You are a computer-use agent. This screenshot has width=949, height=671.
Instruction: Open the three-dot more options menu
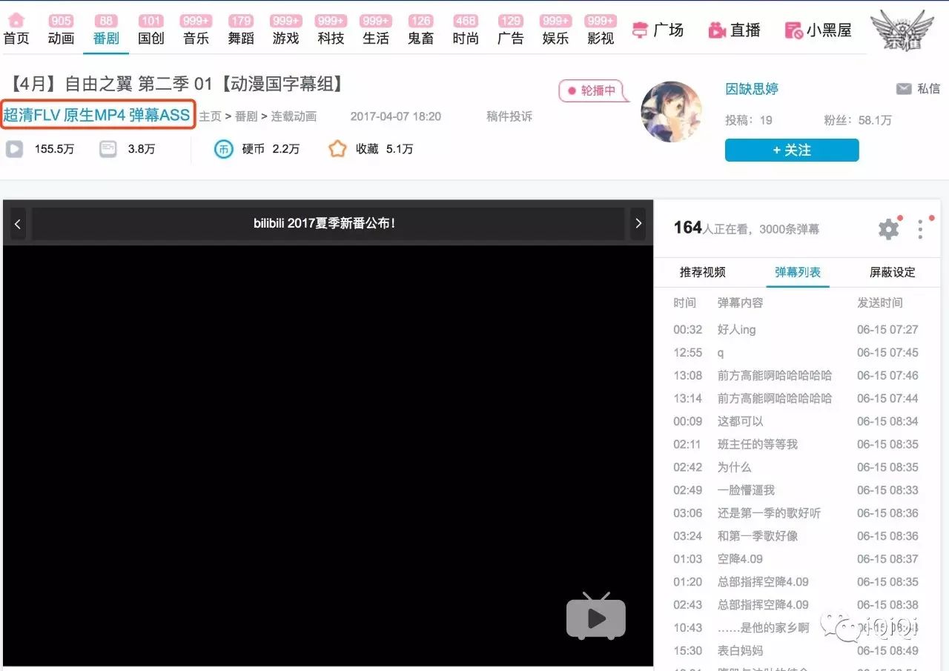[920, 229]
